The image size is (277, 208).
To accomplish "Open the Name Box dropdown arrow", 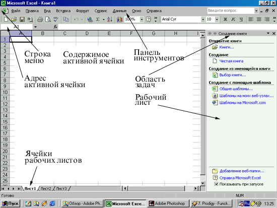I will [x=36, y=27].
